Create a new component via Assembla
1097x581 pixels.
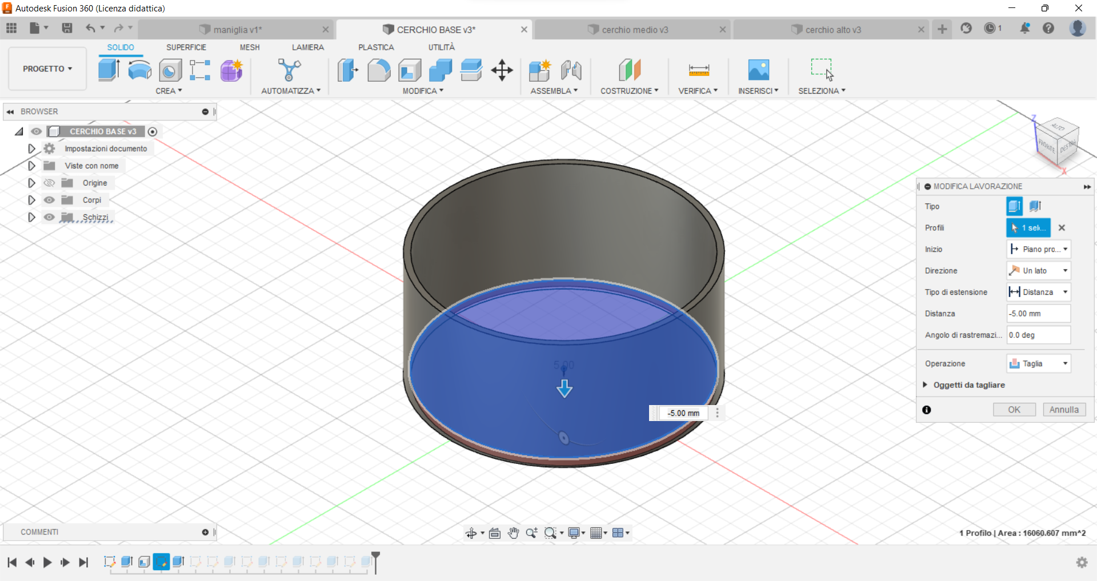[539, 70]
